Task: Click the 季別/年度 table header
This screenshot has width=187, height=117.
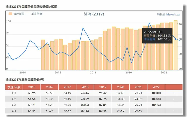Action: click(x=14, y=87)
